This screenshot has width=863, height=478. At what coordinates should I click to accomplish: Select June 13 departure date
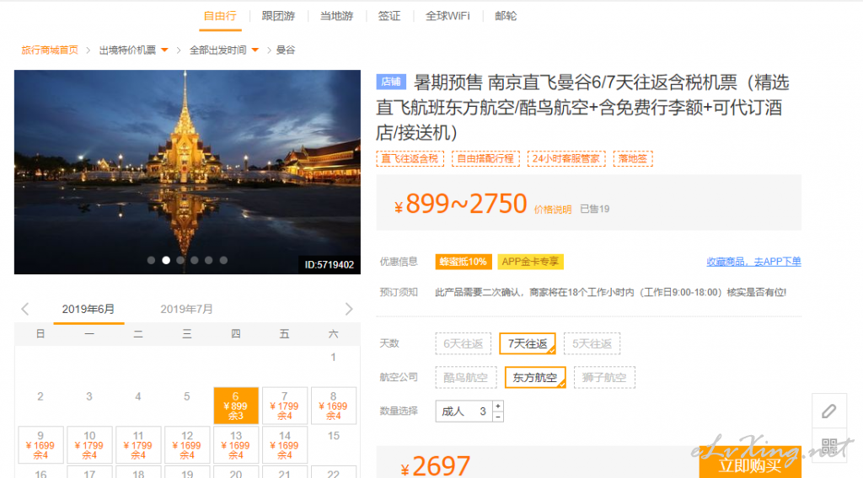tap(236, 444)
